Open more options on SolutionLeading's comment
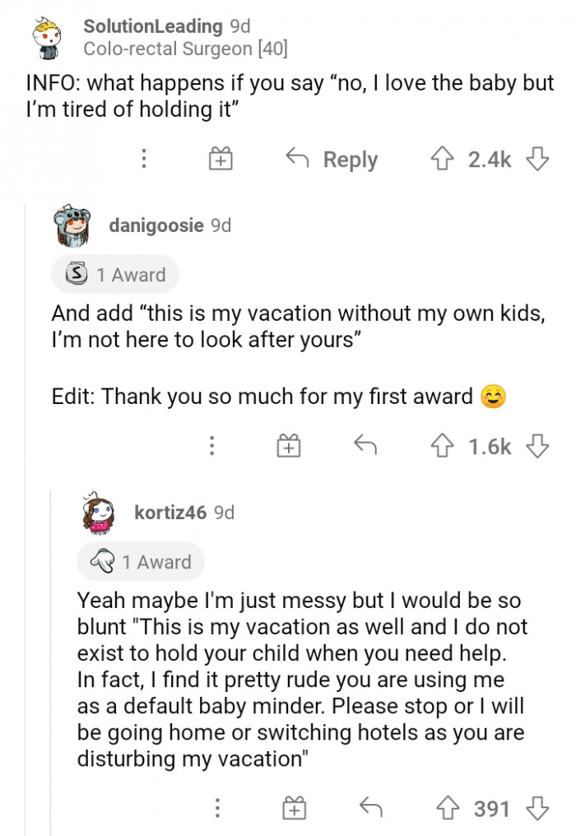Screen dimensions: 576x836 coord(144,159)
